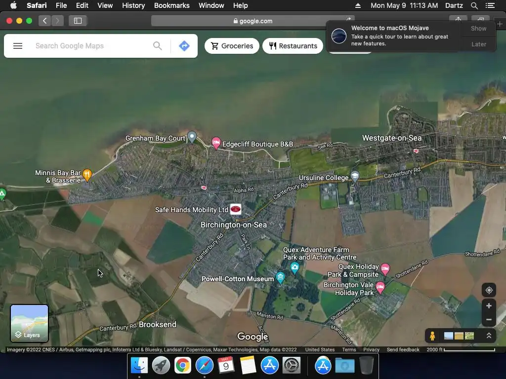The image size is (506, 379).
Task: Select the Safe Hands Mobility Ltd marker
Action: click(236, 209)
